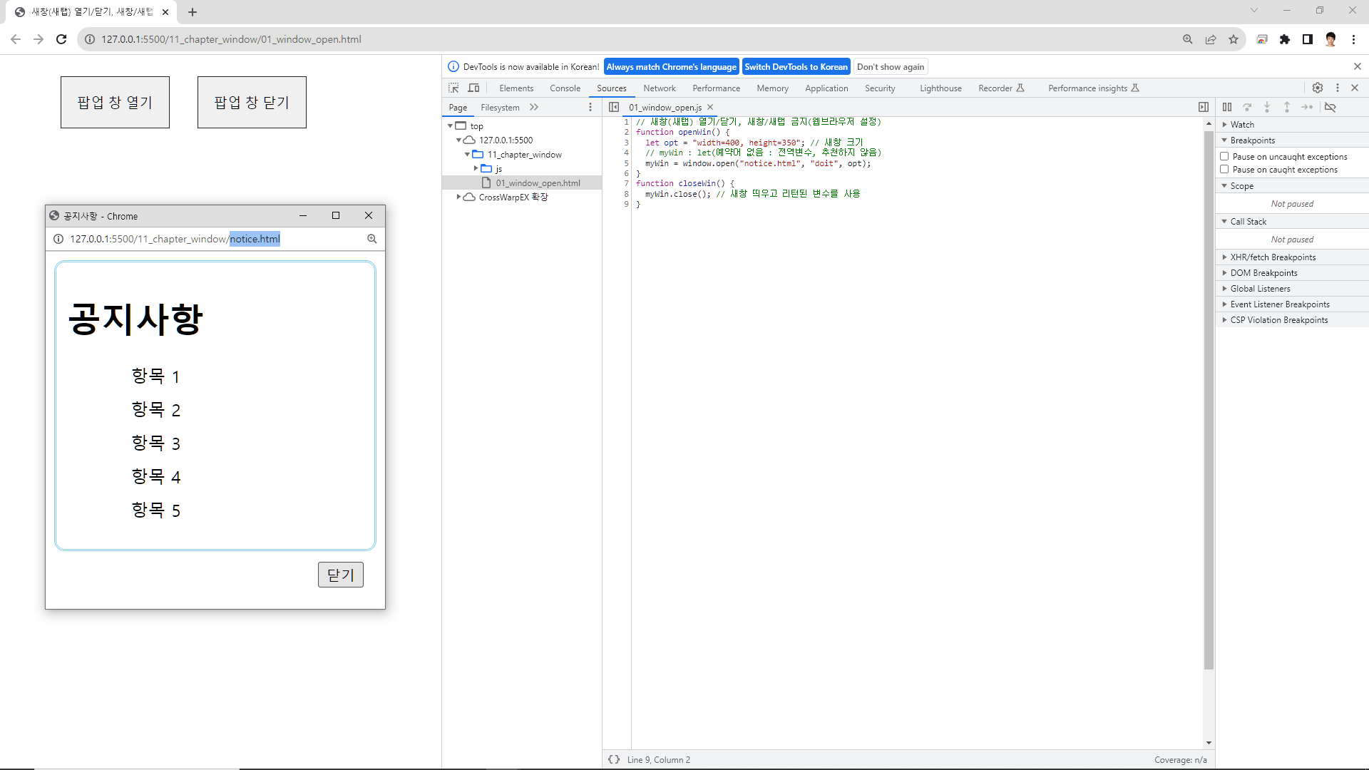Click the pause script execution icon
The image size is (1369, 770).
pos(1227,107)
